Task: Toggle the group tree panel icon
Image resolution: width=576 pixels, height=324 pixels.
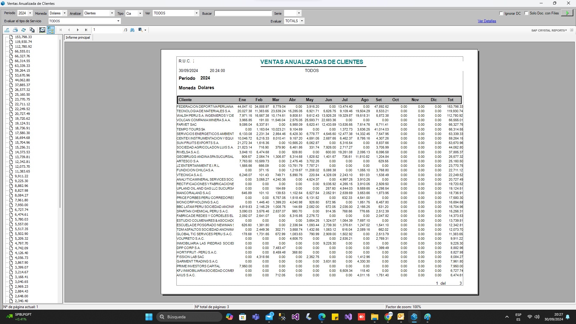Action: pyautogui.click(x=50, y=30)
